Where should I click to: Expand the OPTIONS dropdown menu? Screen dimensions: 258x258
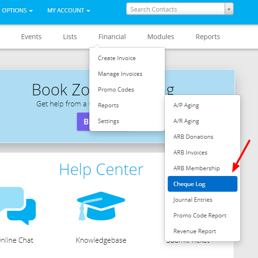17,10
